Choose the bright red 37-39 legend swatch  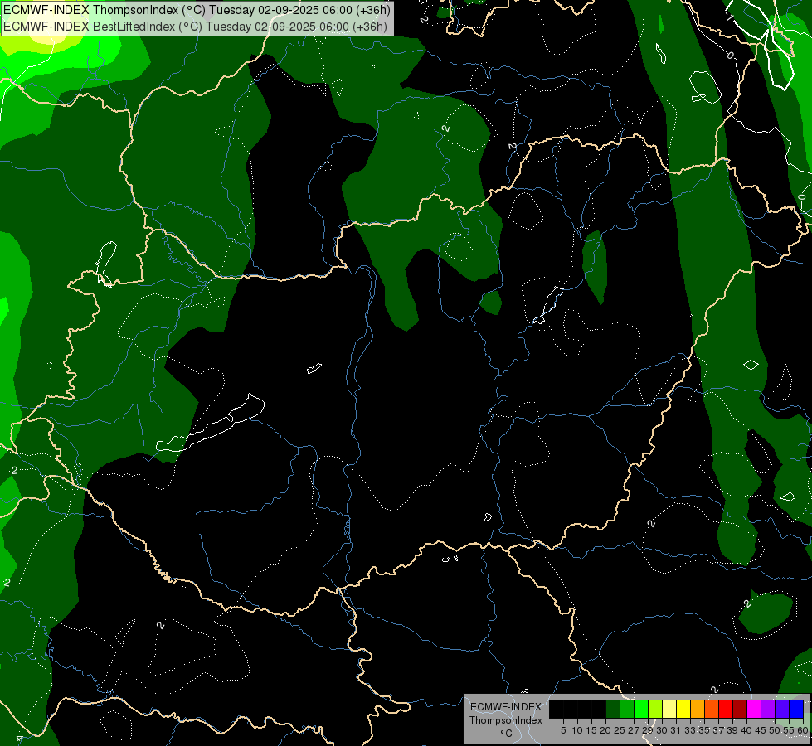pos(726,709)
